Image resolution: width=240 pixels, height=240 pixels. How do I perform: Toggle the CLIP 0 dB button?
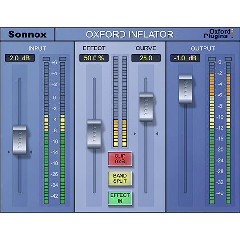click(x=120, y=158)
